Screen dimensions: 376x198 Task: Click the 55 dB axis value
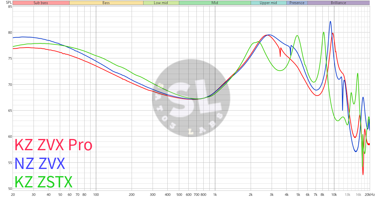click(10, 162)
